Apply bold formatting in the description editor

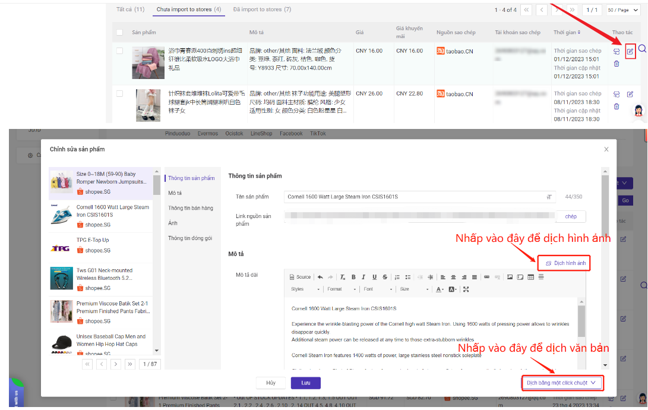(353, 277)
